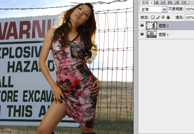Switch to the Channels (通道) tab
The height and width of the screenshot is (134, 194).
point(157,2)
